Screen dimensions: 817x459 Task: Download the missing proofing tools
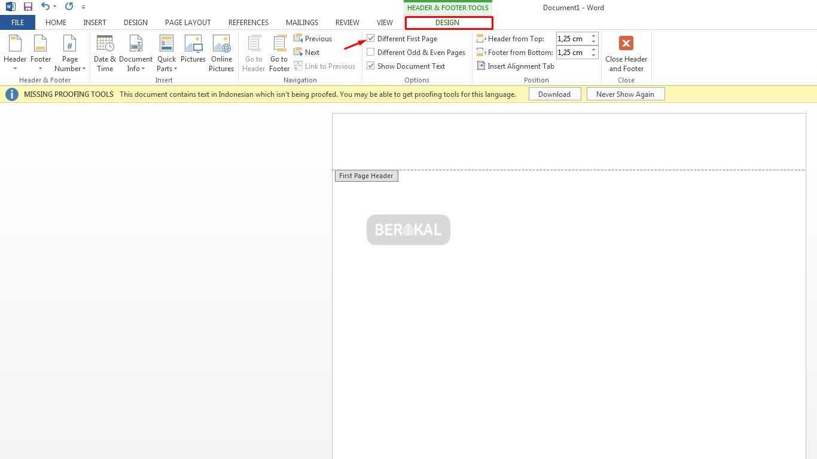tap(554, 94)
